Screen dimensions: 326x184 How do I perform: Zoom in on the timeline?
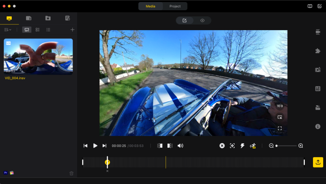coord(301,146)
